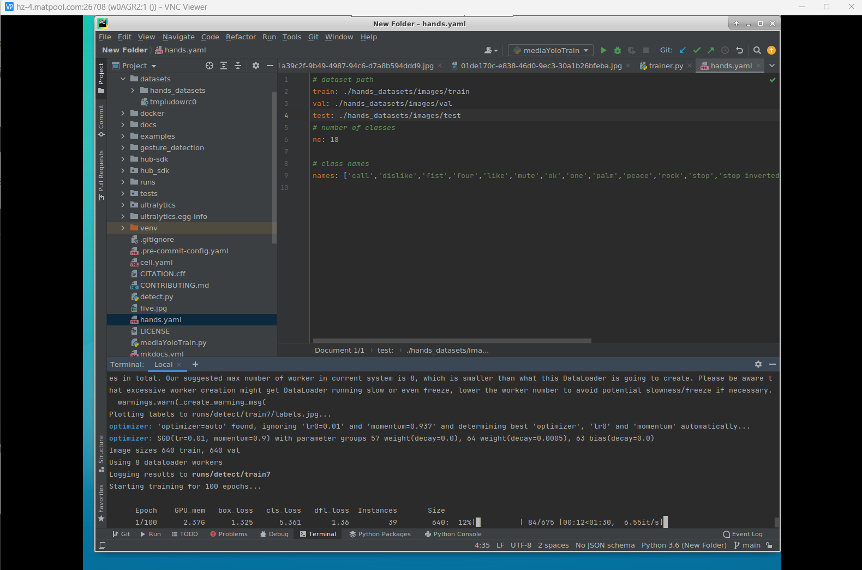Show hidden editor tabs dropdown arrow
The width and height of the screenshot is (862, 570).
[x=772, y=66]
